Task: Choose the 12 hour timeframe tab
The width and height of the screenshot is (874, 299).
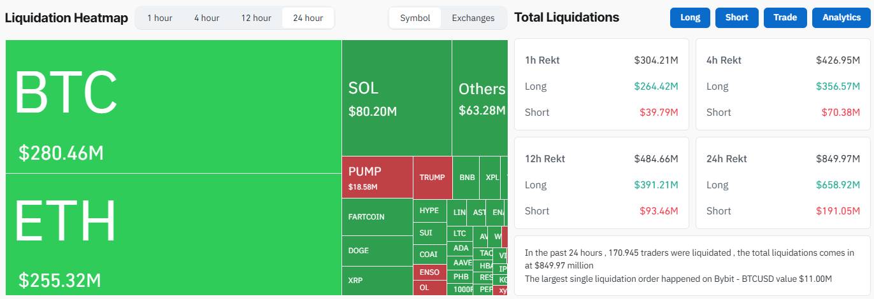Action: coord(256,18)
